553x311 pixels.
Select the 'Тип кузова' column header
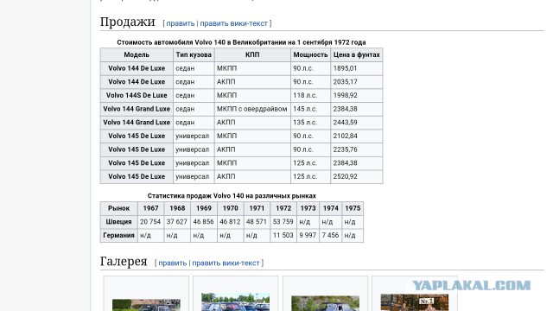tap(194, 54)
